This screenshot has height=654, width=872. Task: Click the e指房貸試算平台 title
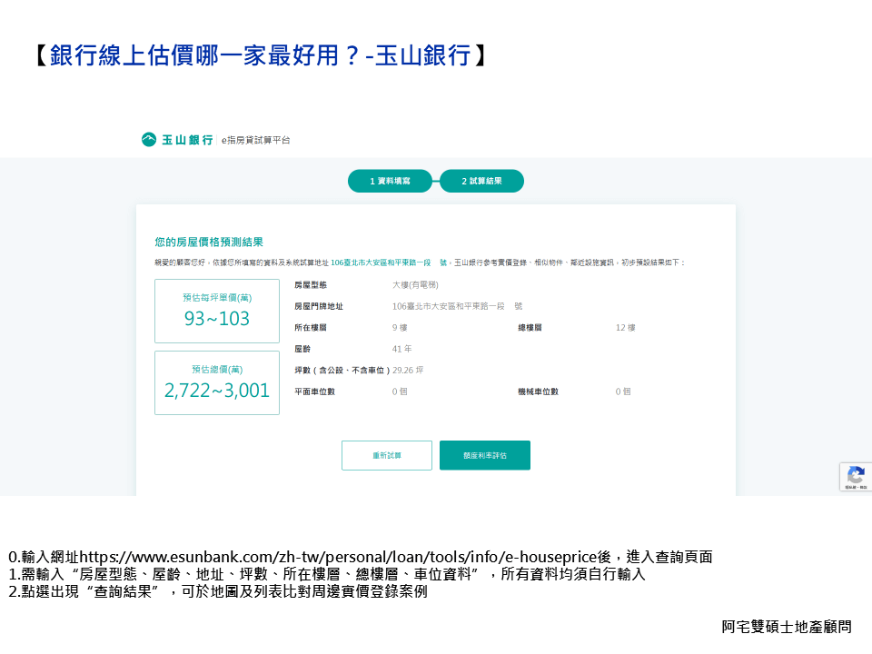click(256, 140)
